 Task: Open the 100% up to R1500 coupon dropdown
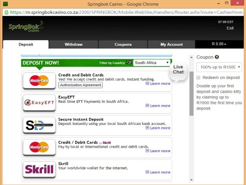pos(219,67)
